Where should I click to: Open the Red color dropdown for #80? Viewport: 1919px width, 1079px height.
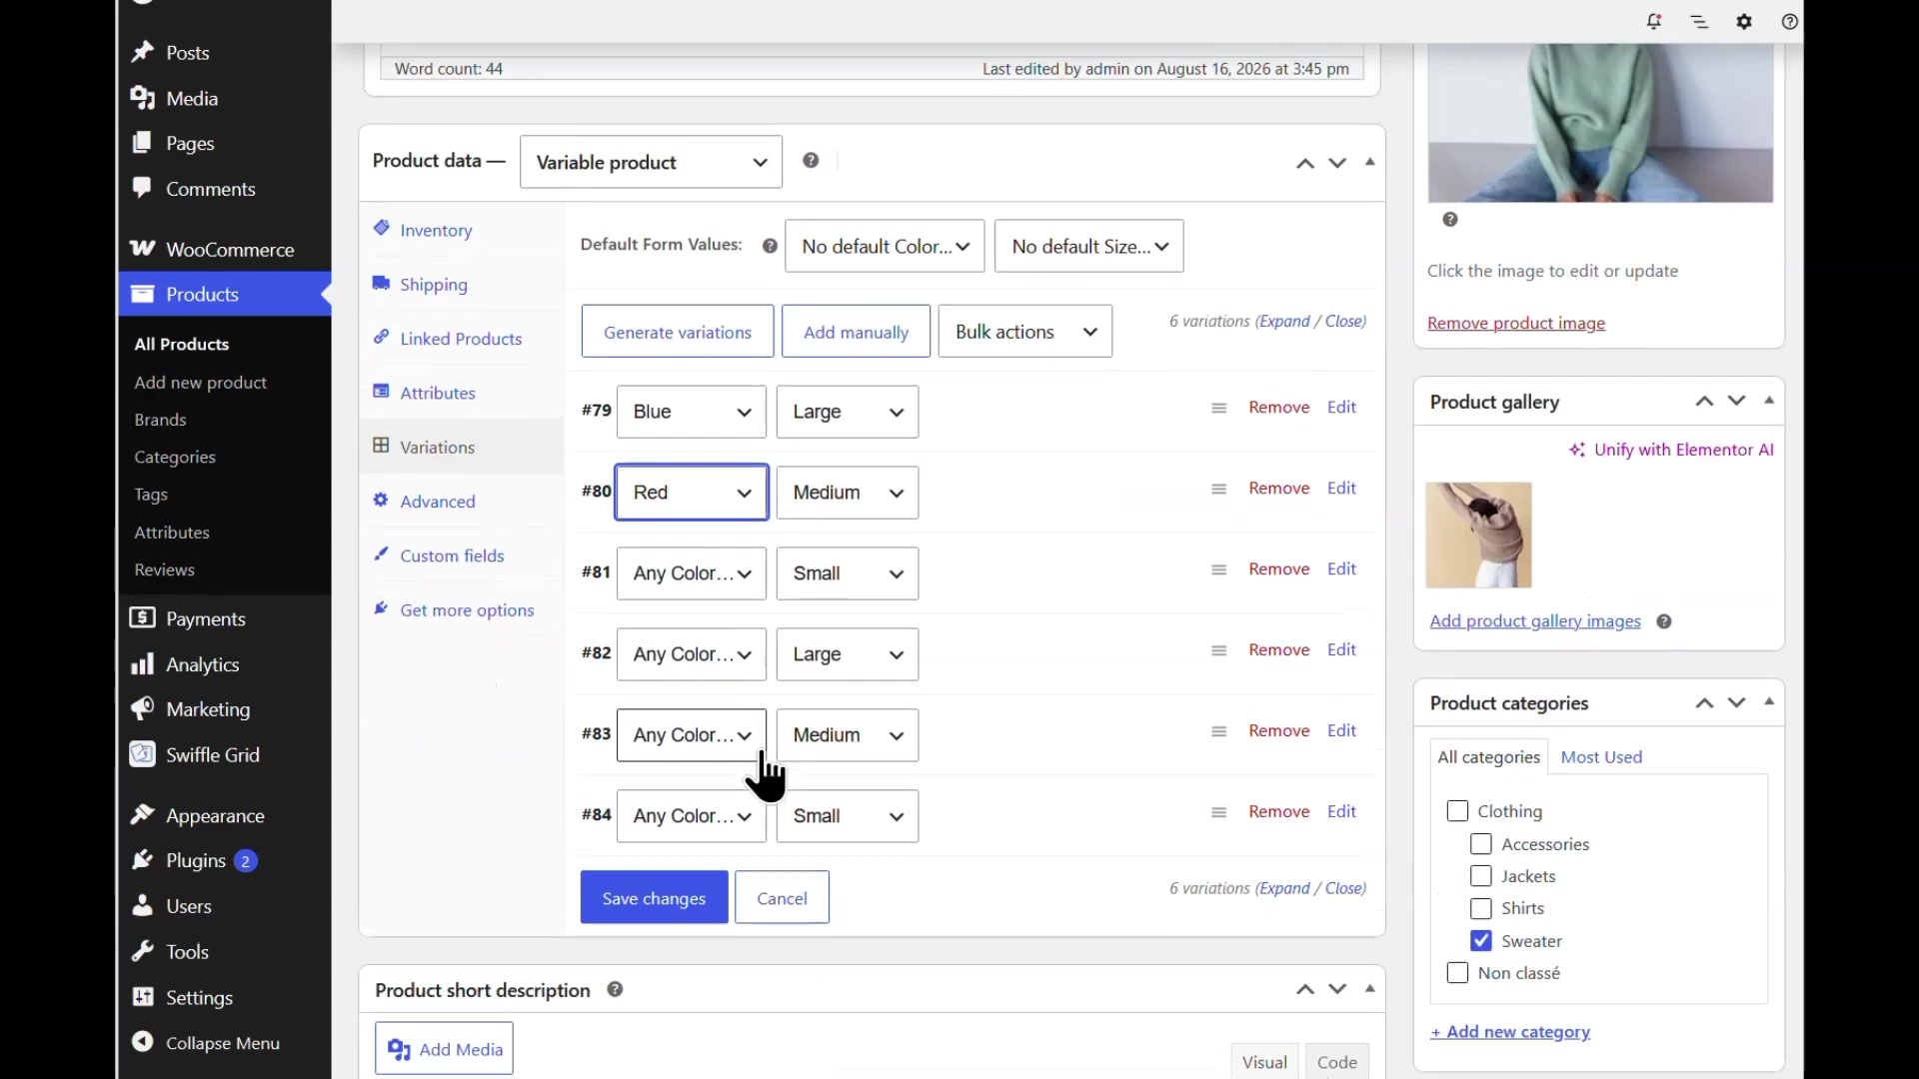pos(692,493)
